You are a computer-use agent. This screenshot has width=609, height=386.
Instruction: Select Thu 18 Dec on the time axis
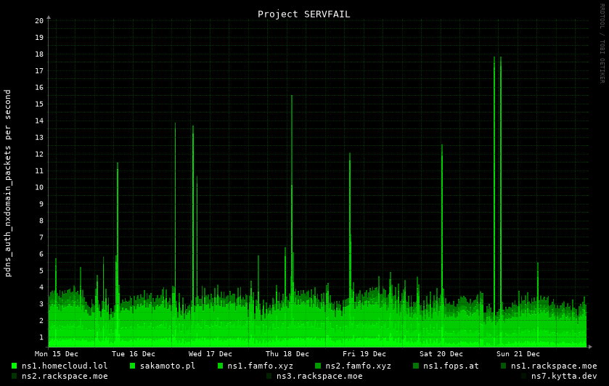tap(287, 354)
